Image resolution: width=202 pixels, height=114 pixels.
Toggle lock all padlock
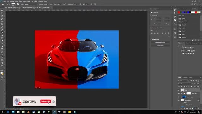[x=191, y=87]
